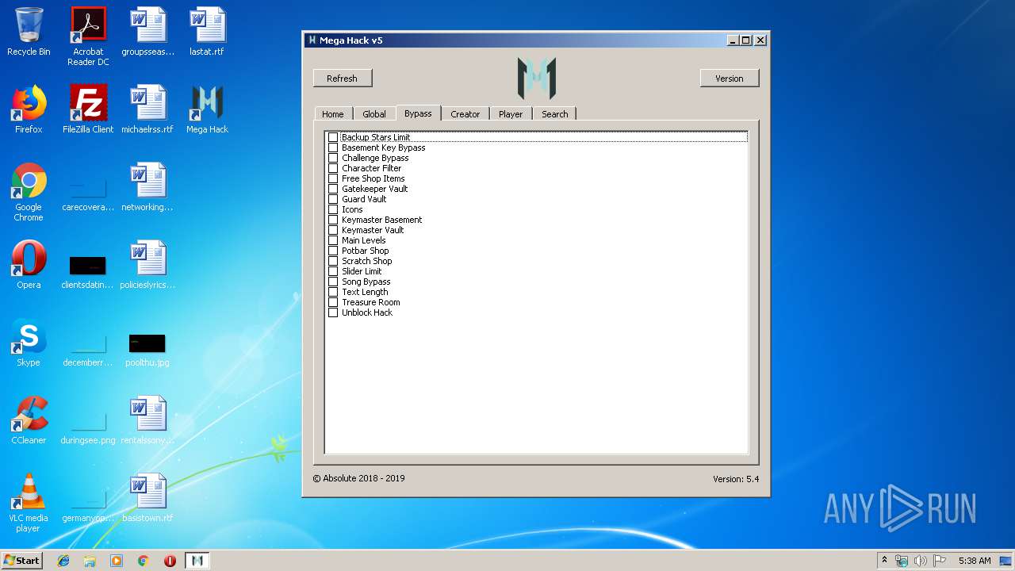Image resolution: width=1015 pixels, height=571 pixels.
Task: Toggle Song Bypass checkbox
Action: [x=333, y=282]
